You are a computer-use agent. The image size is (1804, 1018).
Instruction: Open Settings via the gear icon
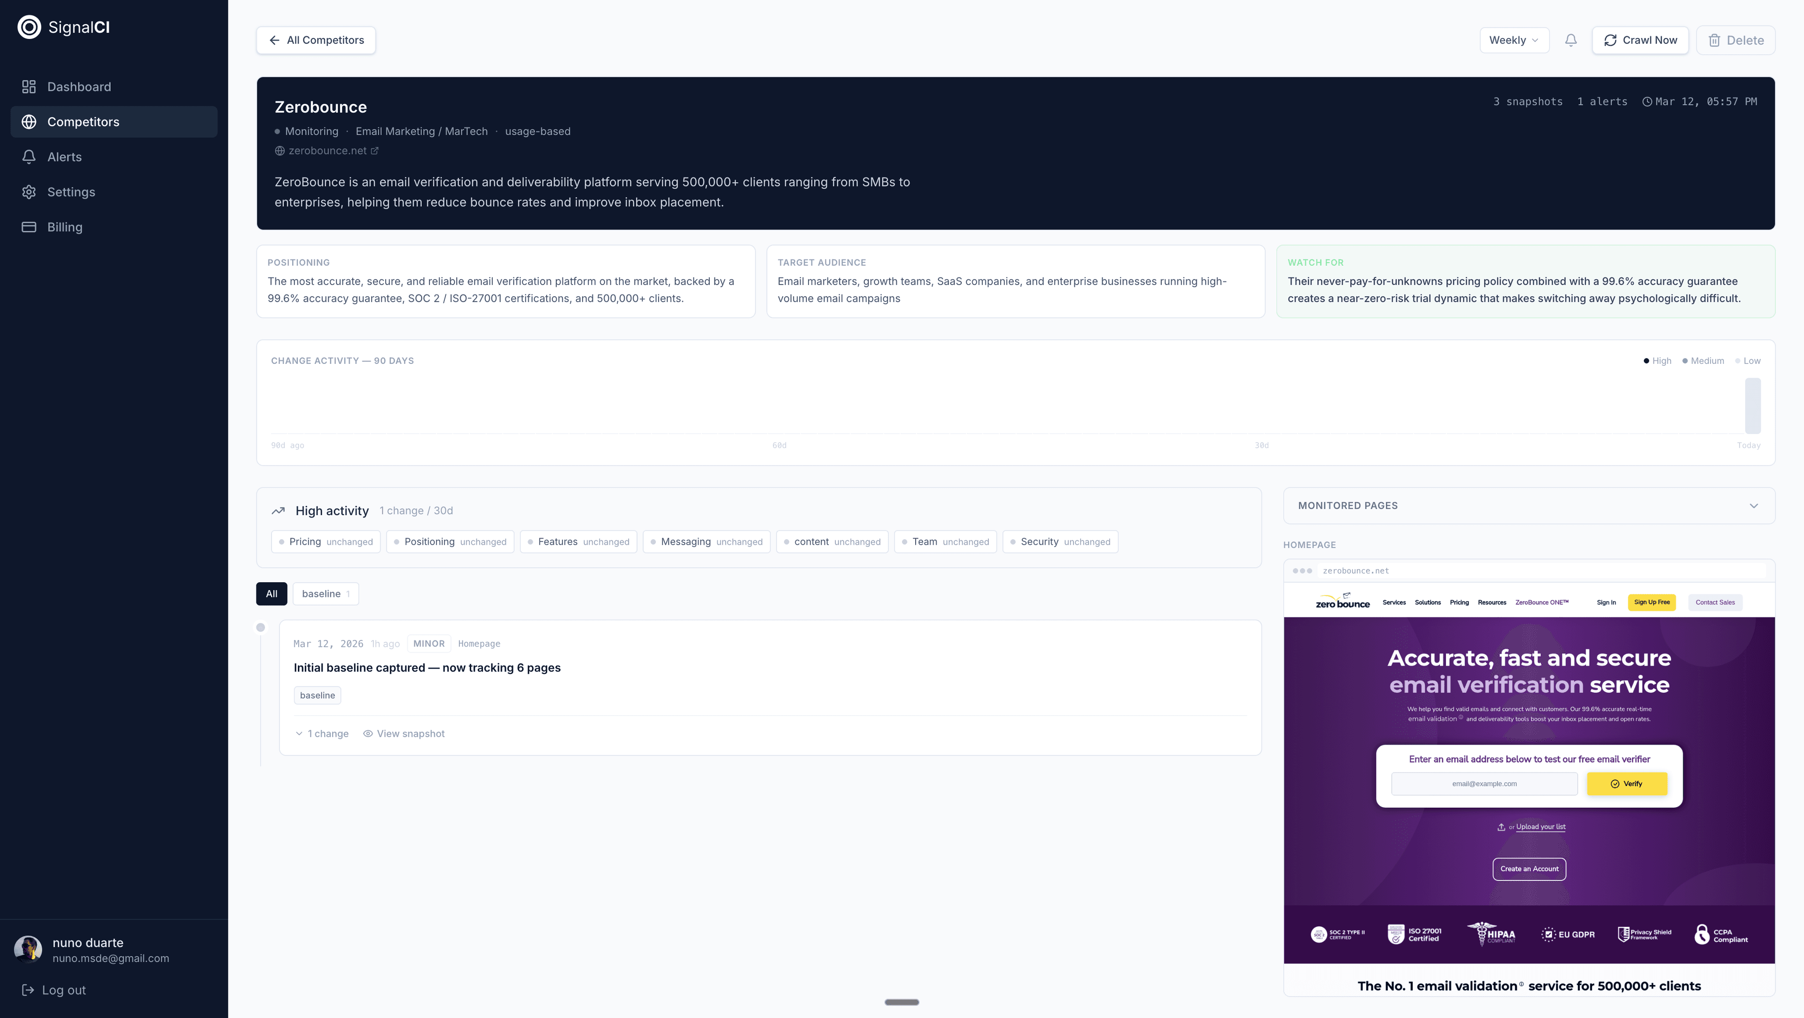tap(30, 191)
